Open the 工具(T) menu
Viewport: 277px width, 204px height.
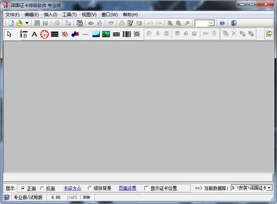click(x=69, y=14)
